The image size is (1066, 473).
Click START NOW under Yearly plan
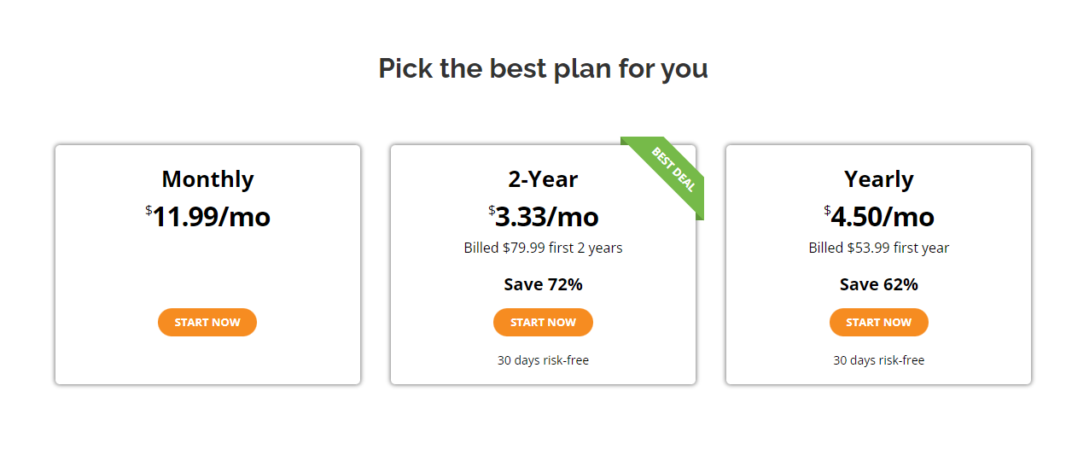[878, 322]
